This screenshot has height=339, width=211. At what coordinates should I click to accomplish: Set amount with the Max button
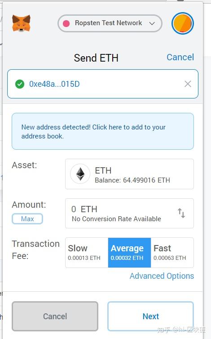coord(27,219)
